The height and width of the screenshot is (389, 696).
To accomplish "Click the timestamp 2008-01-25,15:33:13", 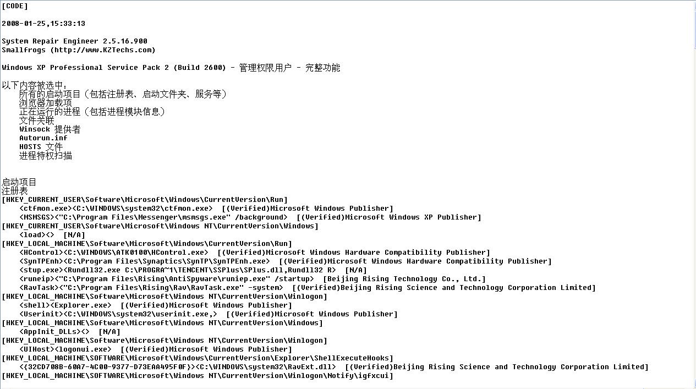I will coord(43,24).
